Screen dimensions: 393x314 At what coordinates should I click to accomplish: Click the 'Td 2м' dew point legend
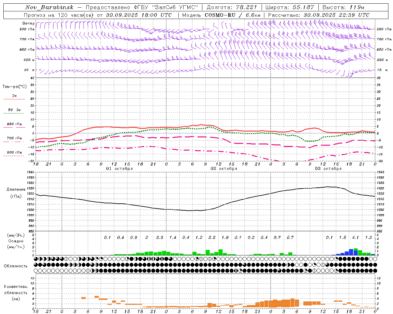pyautogui.click(x=14, y=110)
